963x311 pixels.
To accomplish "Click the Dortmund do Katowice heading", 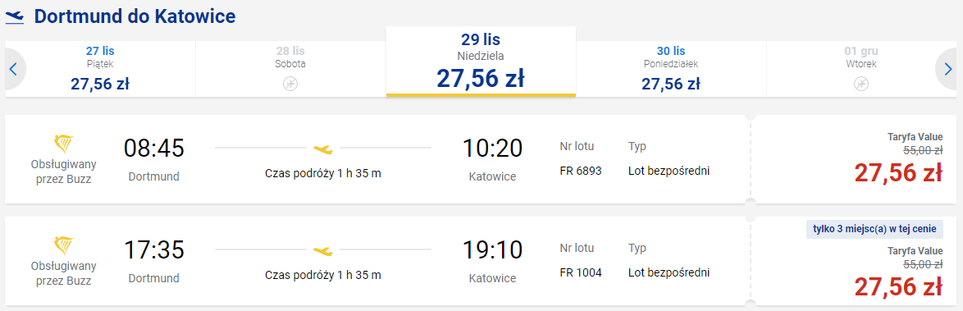I will click(135, 16).
